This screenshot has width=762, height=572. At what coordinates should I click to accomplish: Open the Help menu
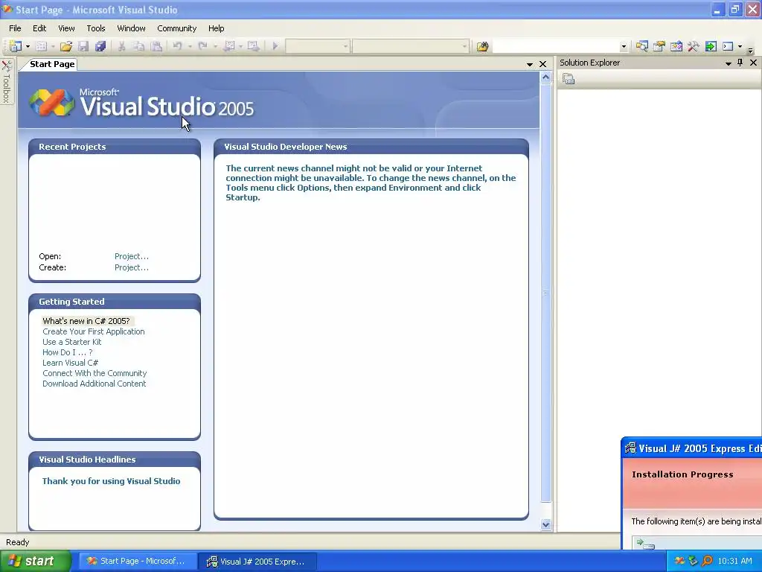(217, 28)
